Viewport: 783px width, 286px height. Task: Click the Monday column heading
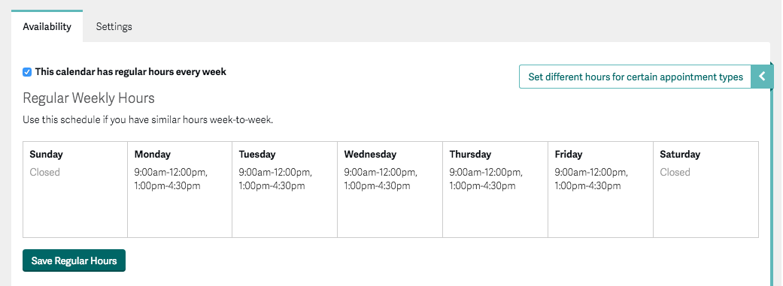click(x=152, y=155)
